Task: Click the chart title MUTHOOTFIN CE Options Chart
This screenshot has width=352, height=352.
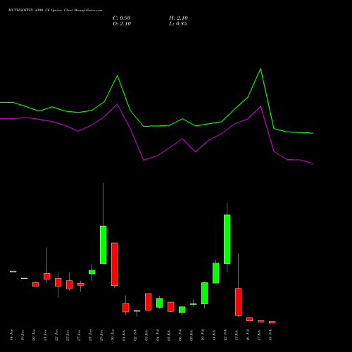Action: click(56, 11)
